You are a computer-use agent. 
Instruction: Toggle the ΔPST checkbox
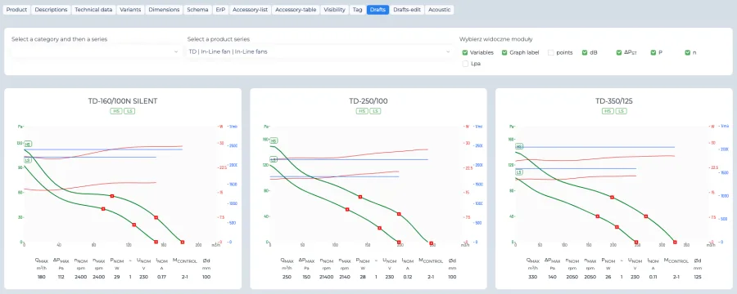pos(619,52)
